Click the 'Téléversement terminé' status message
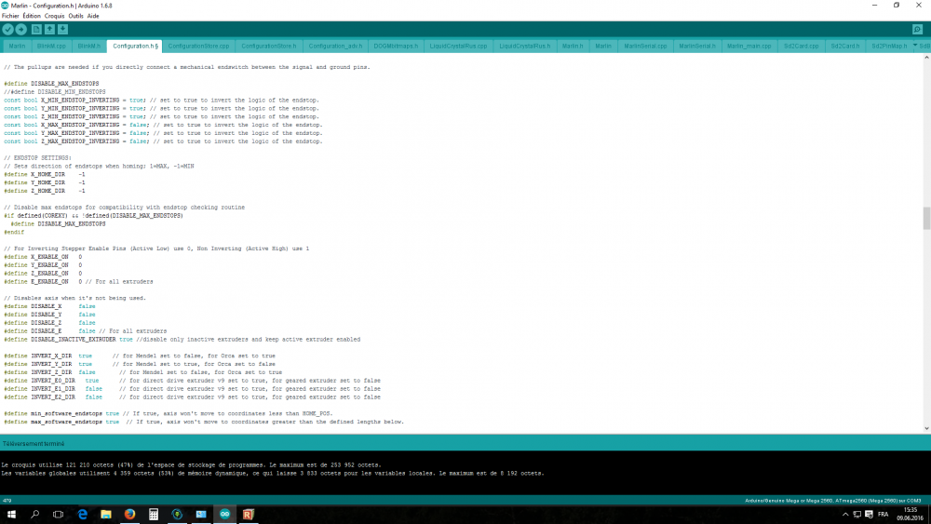The height and width of the screenshot is (524, 931). (34, 443)
